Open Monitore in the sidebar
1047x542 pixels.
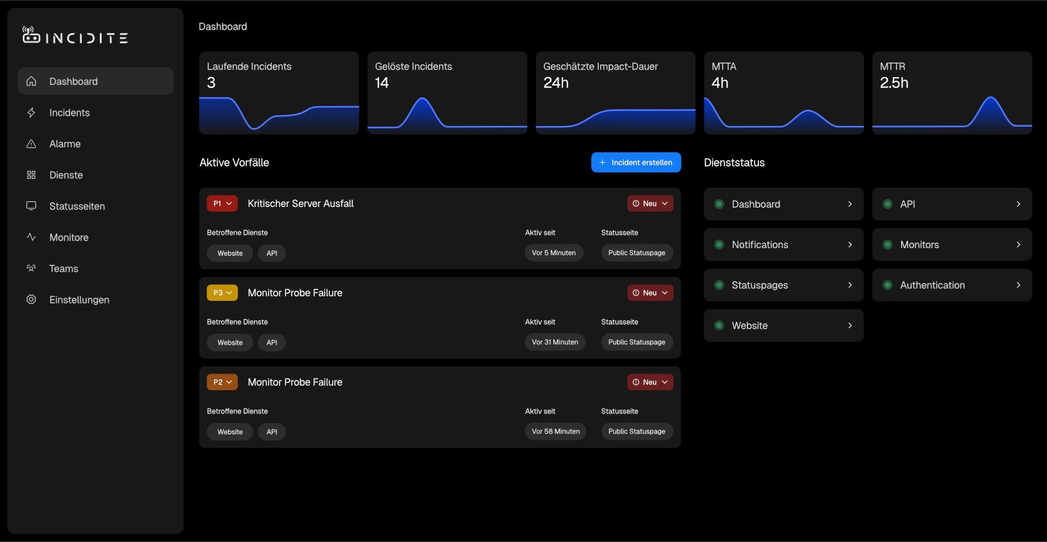click(x=95, y=237)
